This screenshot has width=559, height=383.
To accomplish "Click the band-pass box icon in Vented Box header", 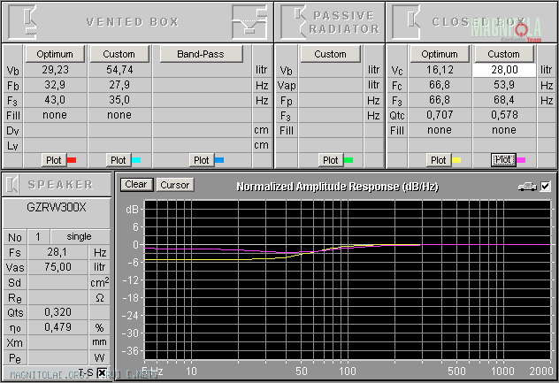I will point(249,21).
